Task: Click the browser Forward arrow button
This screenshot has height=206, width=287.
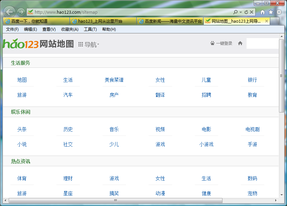Action: pos(21,12)
